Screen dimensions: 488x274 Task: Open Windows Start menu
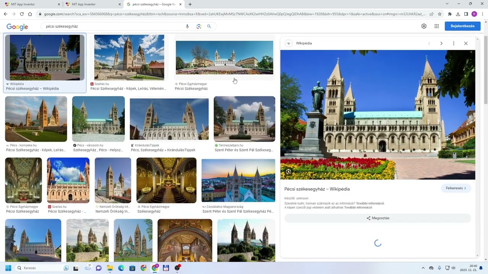point(8,268)
